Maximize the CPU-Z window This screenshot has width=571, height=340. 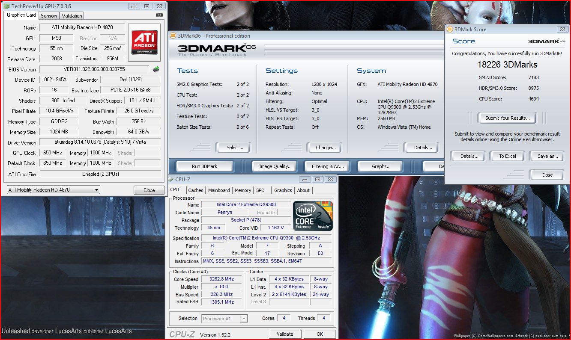[x=317, y=179]
